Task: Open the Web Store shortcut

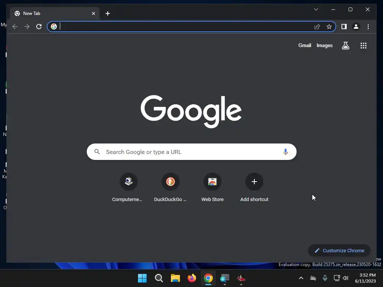Action: coord(212,188)
